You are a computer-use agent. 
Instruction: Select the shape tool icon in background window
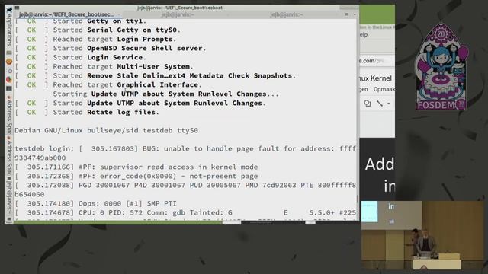(x=368, y=104)
